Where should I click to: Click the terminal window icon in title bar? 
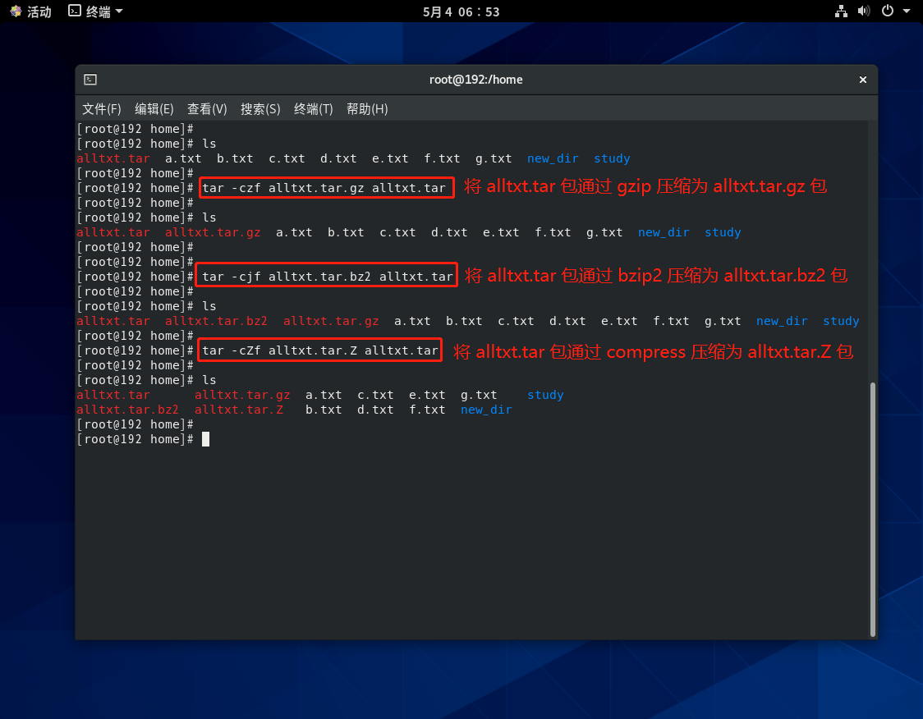click(x=90, y=80)
